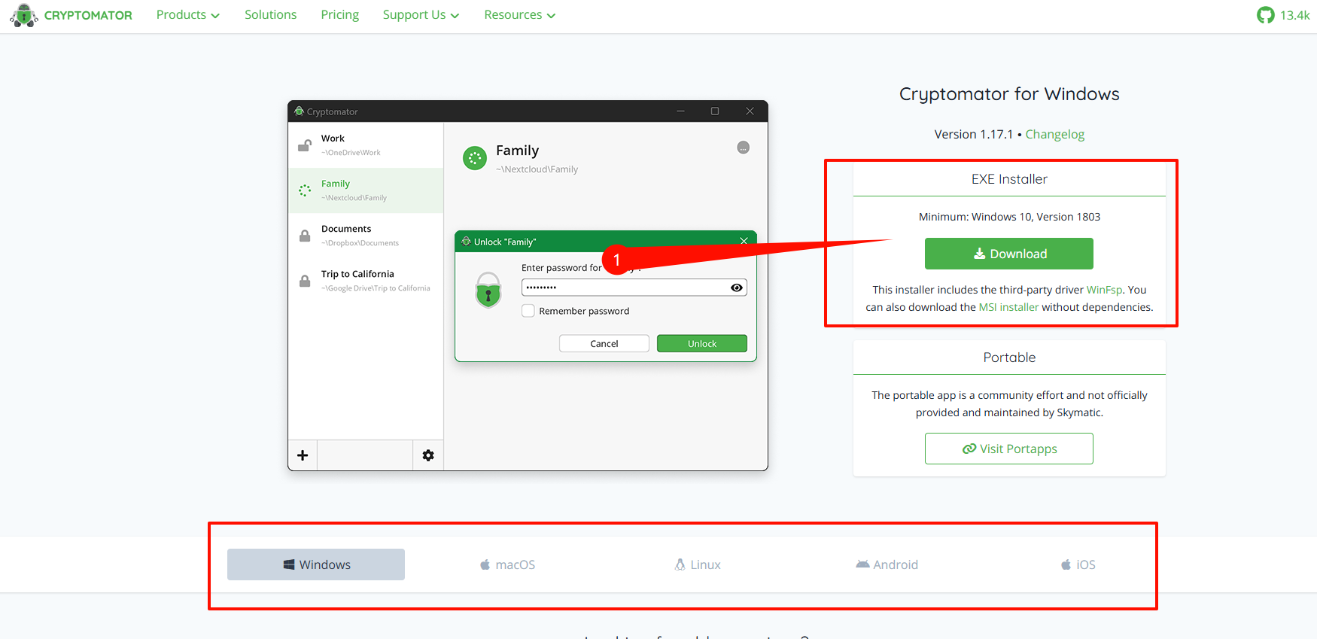
Task: Follow the WinFsp driver link
Action: (1104, 290)
